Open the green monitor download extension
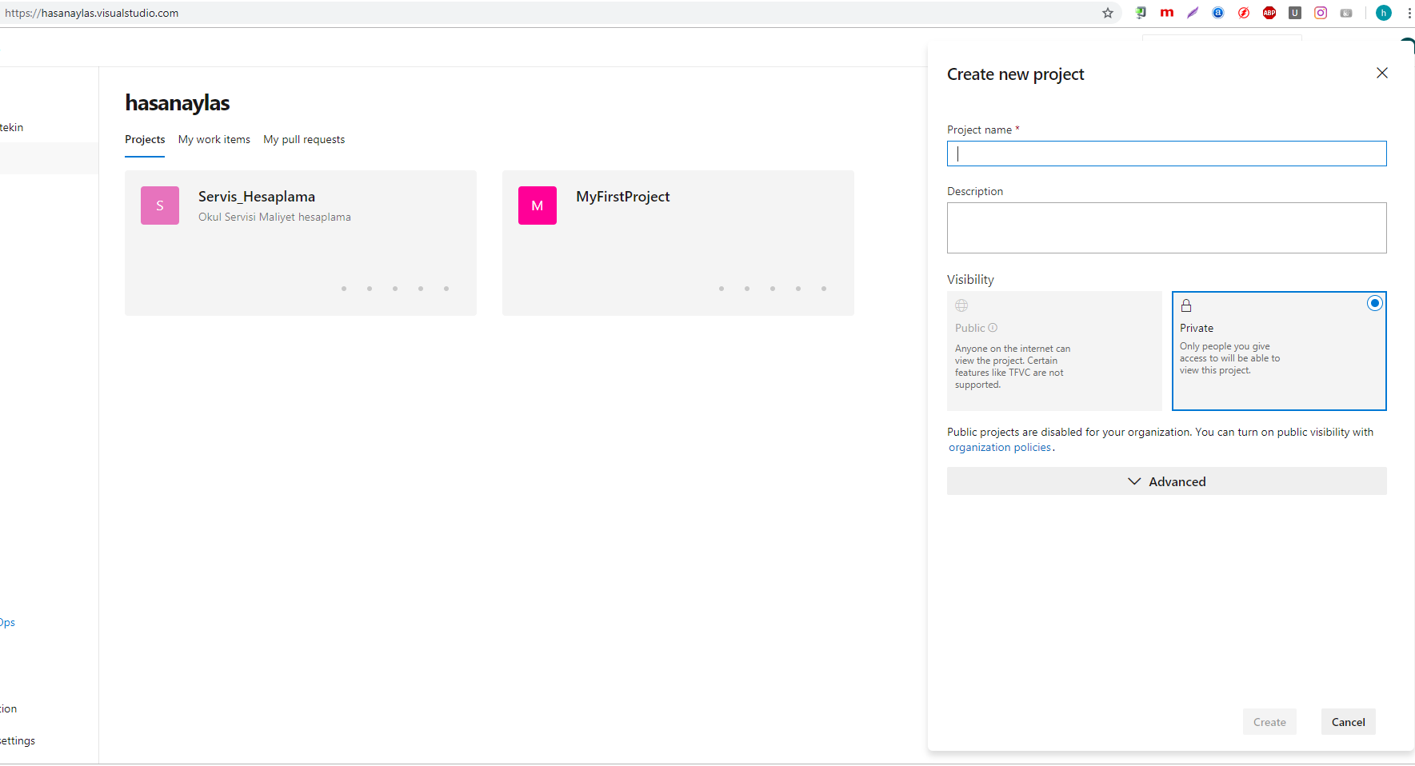Screen dimensions: 1415x766 [1141, 13]
